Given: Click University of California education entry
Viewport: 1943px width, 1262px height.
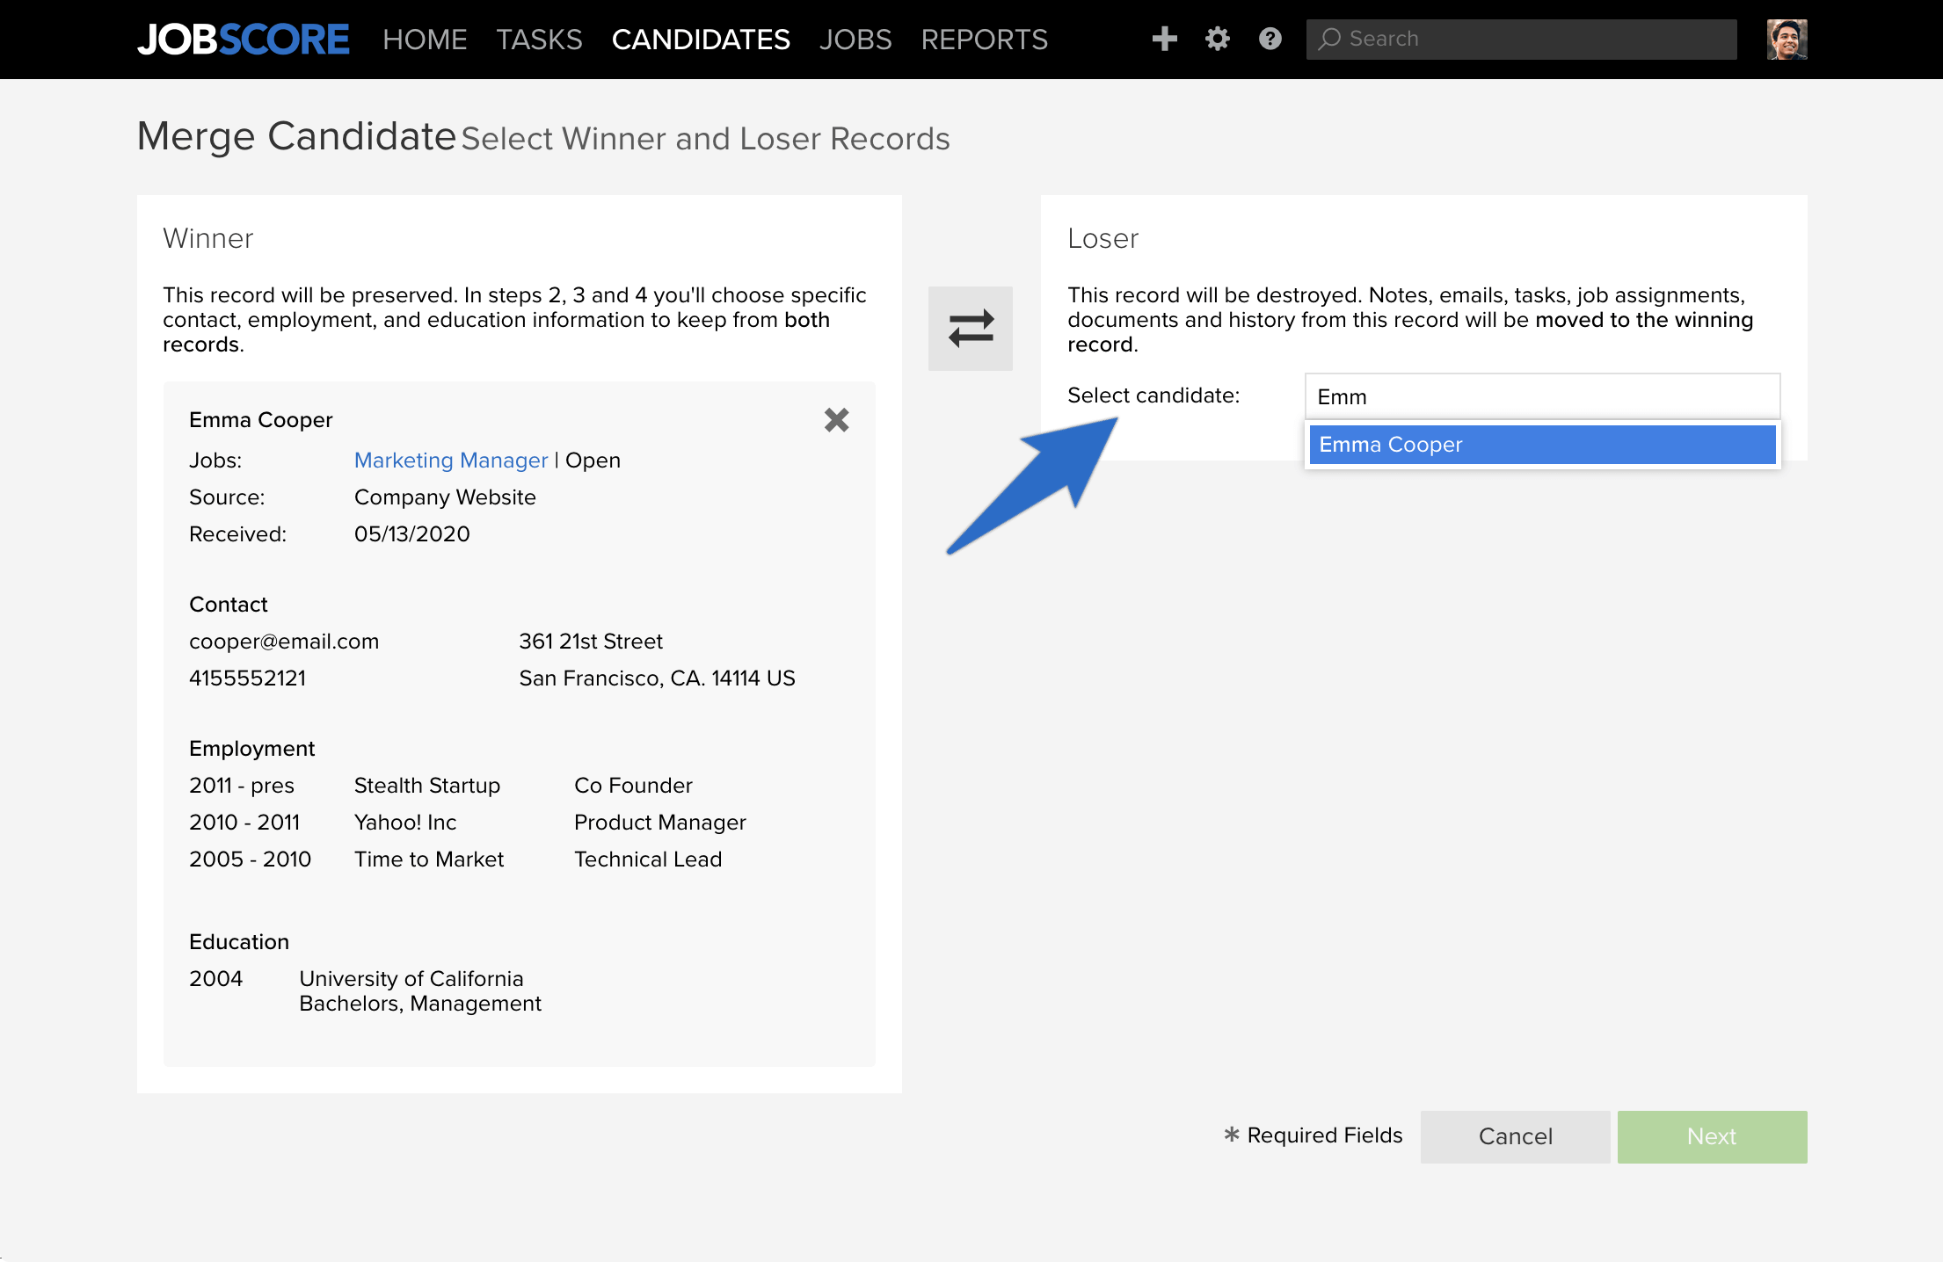Looking at the screenshot, I should pyautogui.click(x=411, y=979).
